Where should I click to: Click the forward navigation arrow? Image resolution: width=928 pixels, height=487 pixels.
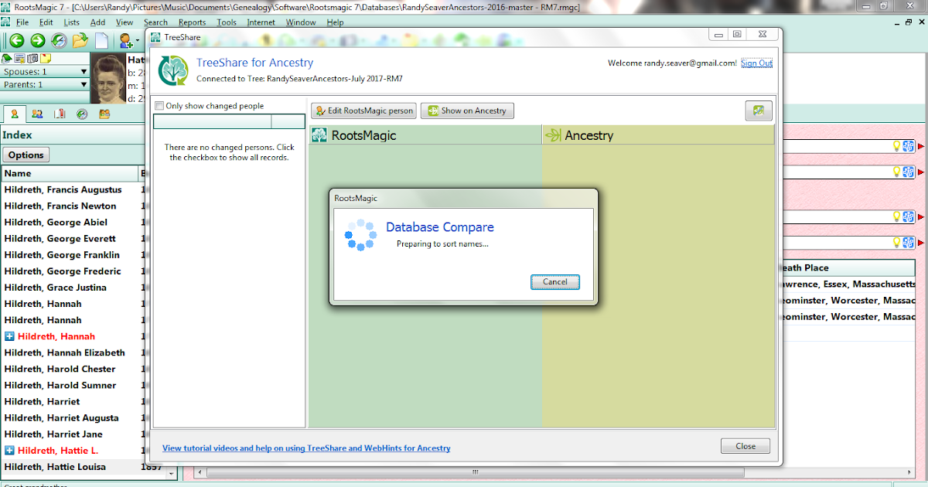tap(36, 40)
